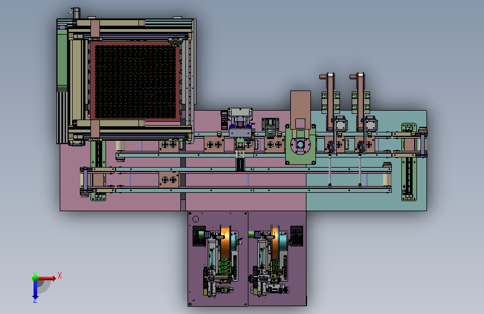Select the left orange reel in the lower assembly
The height and width of the screenshot is (314, 484).
point(226,242)
